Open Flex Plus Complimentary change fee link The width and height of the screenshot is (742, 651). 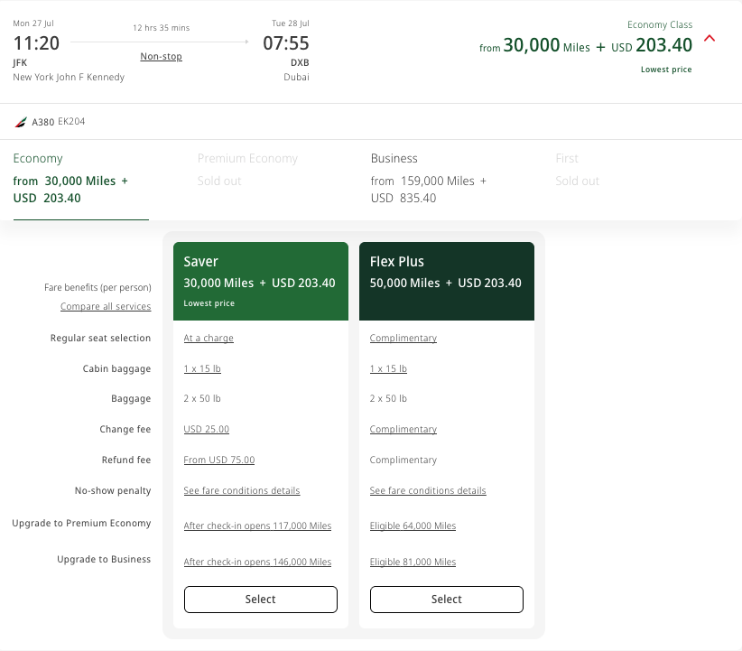[x=403, y=430]
